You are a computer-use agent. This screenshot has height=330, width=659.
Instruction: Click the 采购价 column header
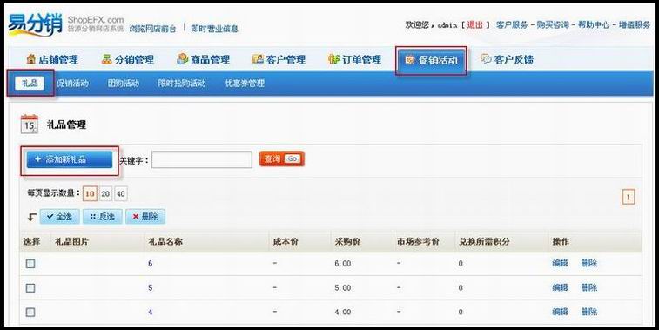coord(347,242)
